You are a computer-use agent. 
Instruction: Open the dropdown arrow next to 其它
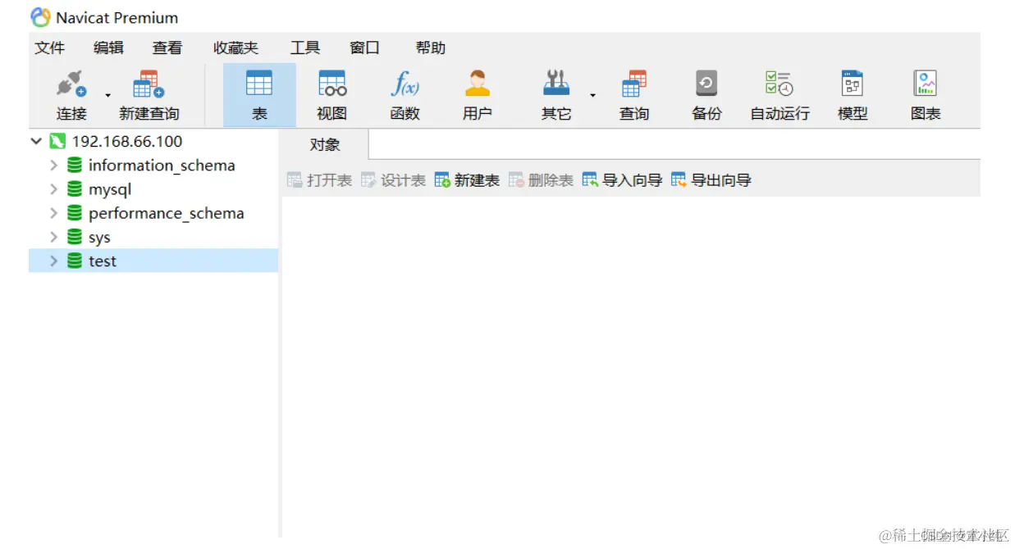[x=592, y=96]
